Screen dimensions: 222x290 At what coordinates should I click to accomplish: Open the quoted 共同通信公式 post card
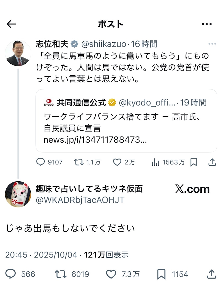pyautogui.click(x=126, y=121)
